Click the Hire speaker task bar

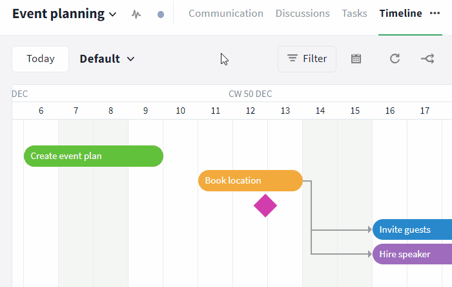(412, 254)
